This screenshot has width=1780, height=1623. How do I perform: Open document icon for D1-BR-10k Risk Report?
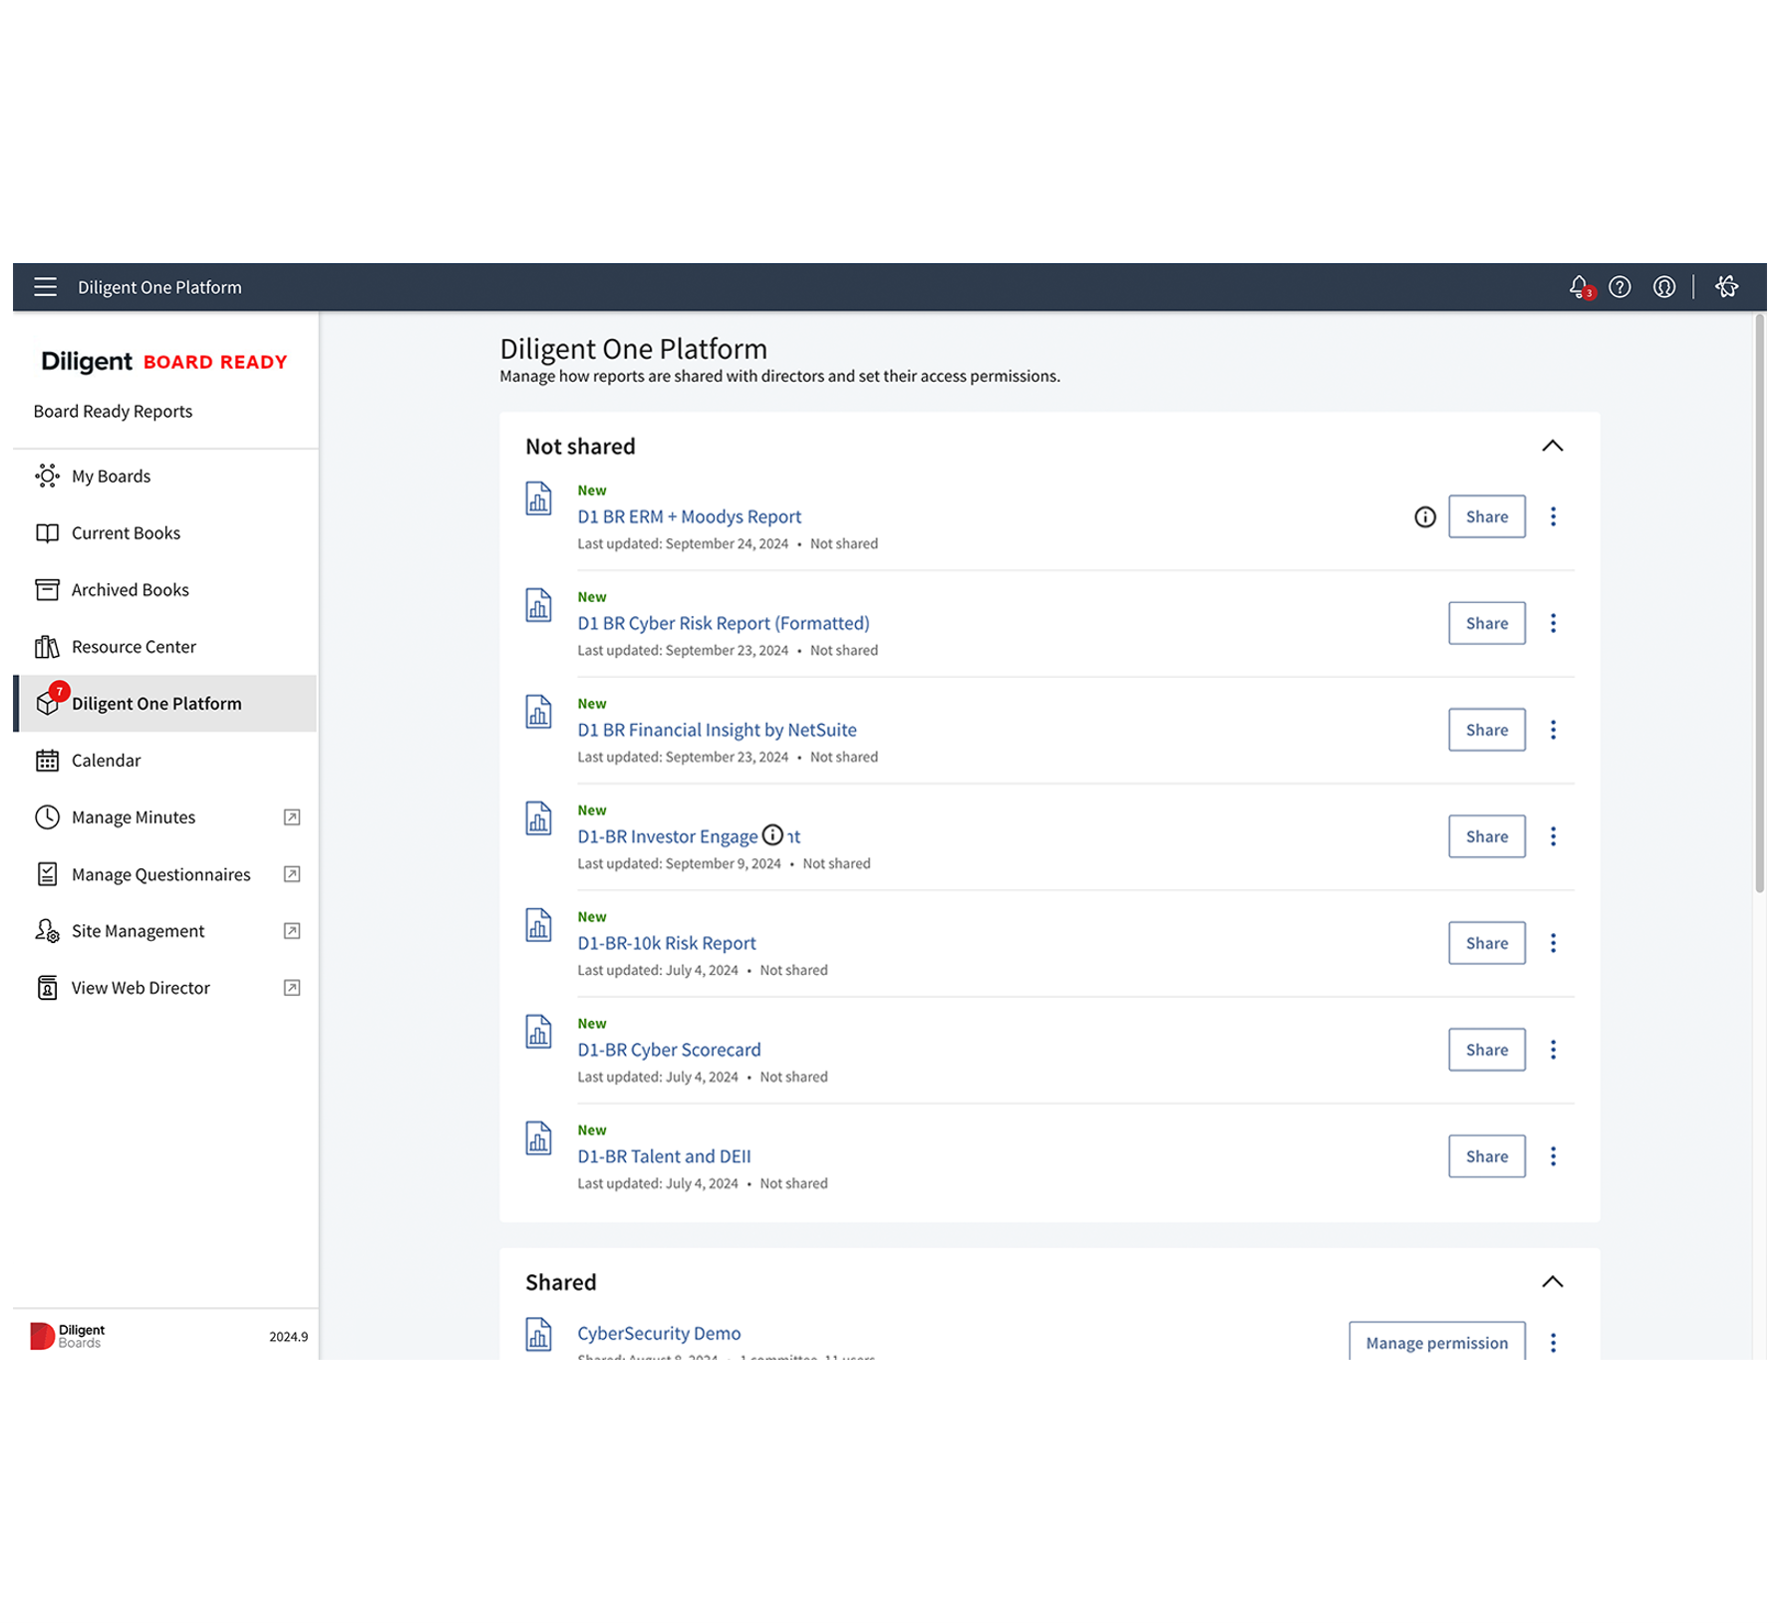[538, 925]
